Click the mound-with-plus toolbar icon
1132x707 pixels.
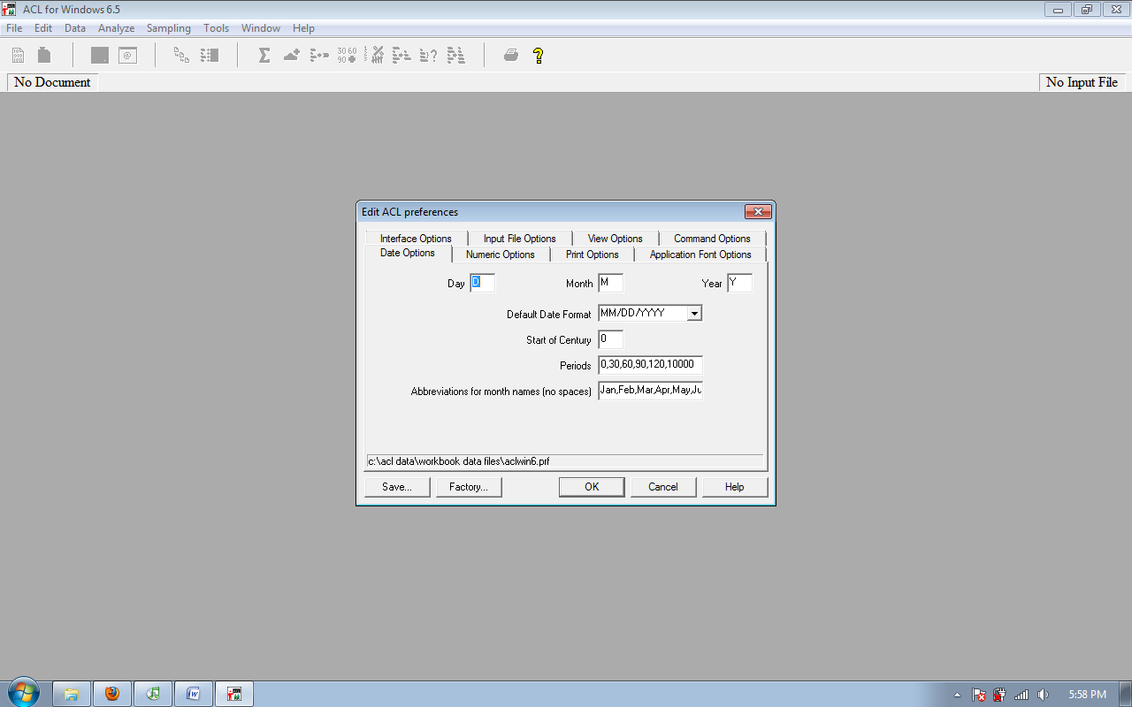(292, 55)
